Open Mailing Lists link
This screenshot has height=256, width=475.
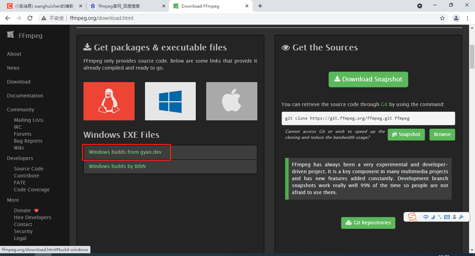click(x=29, y=120)
